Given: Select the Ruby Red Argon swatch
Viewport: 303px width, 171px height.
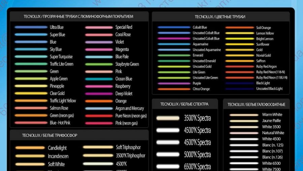Looking at the screenshot, I should pos(240,67).
